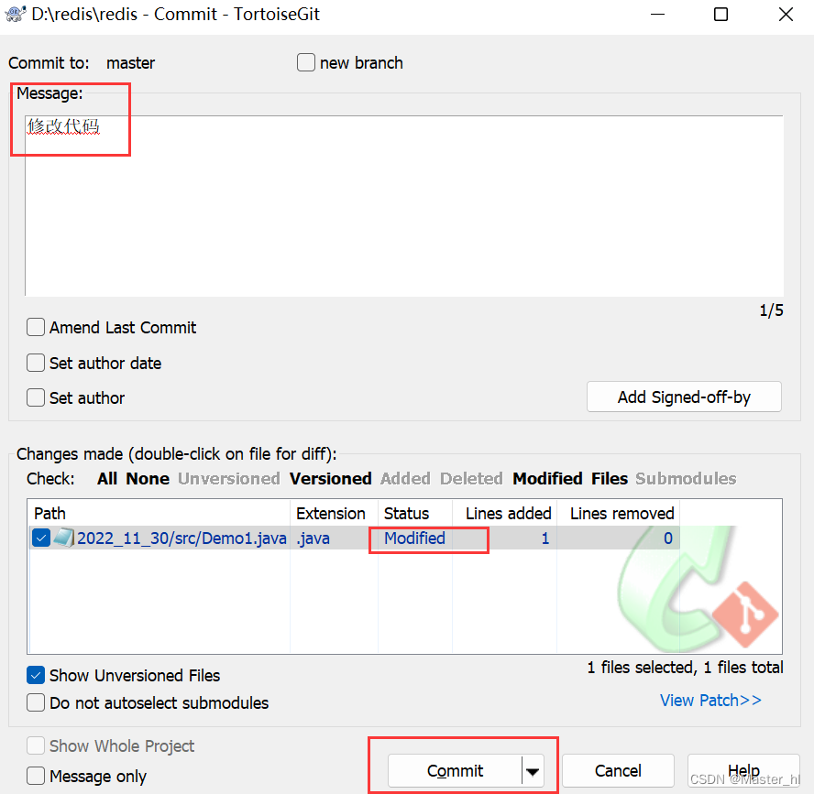The width and height of the screenshot is (814, 794).
Task: Click the master branch name
Action: coord(130,63)
